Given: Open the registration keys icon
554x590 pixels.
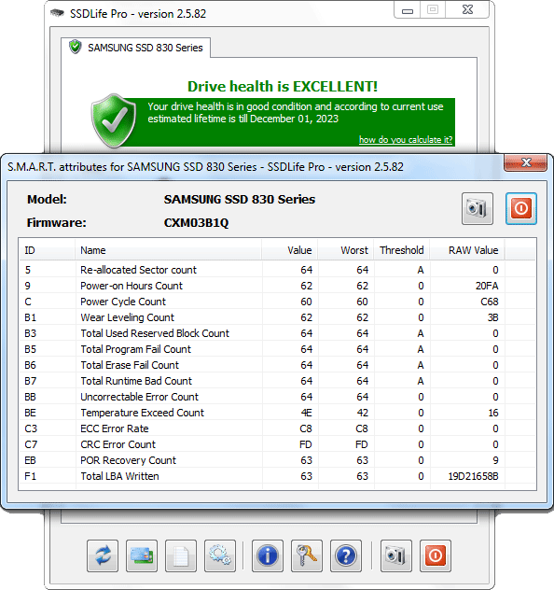Looking at the screenshot, I should pyautogui.click(x=307, y=555).
